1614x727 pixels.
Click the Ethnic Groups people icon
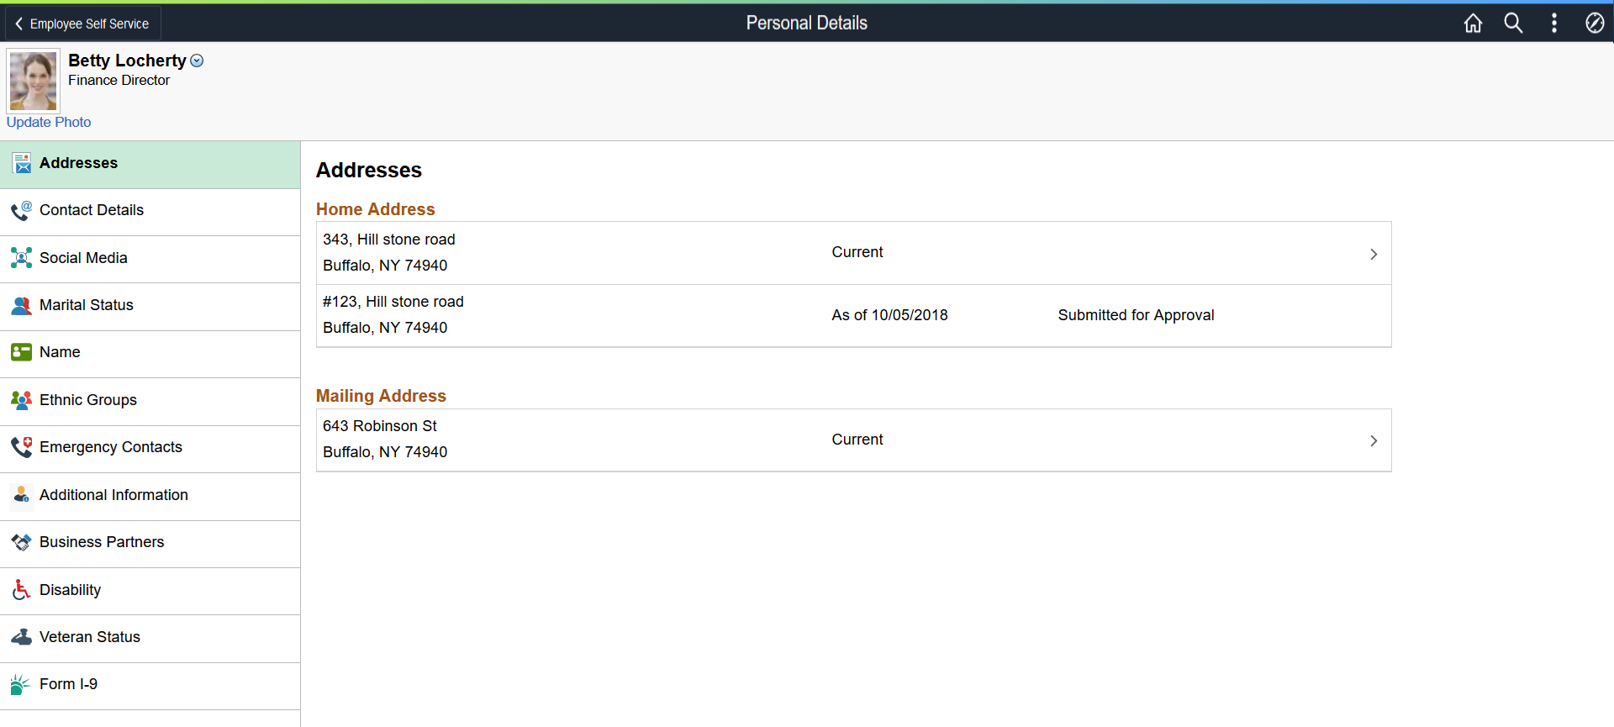(22, 400)
